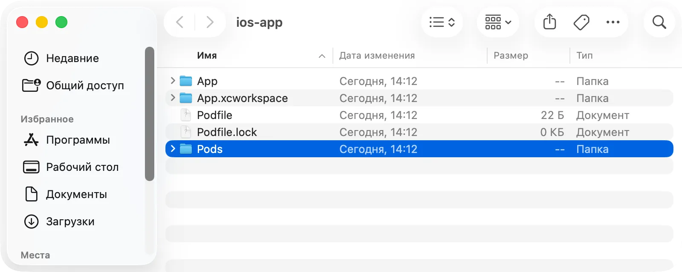
Task: Open Рабочий стол in the sidebar
Action: [82, 167]
